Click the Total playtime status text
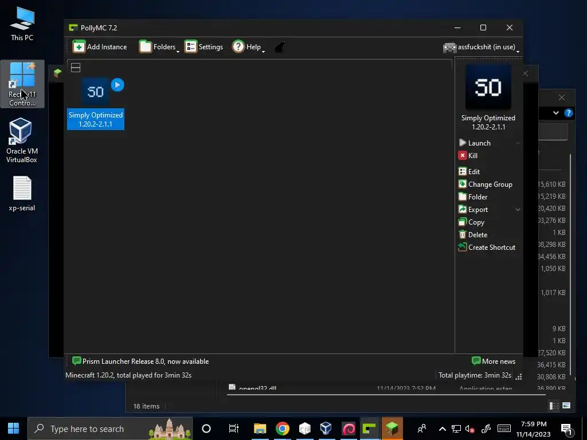This screenshot has height=440, width=587. coord(475,375)
